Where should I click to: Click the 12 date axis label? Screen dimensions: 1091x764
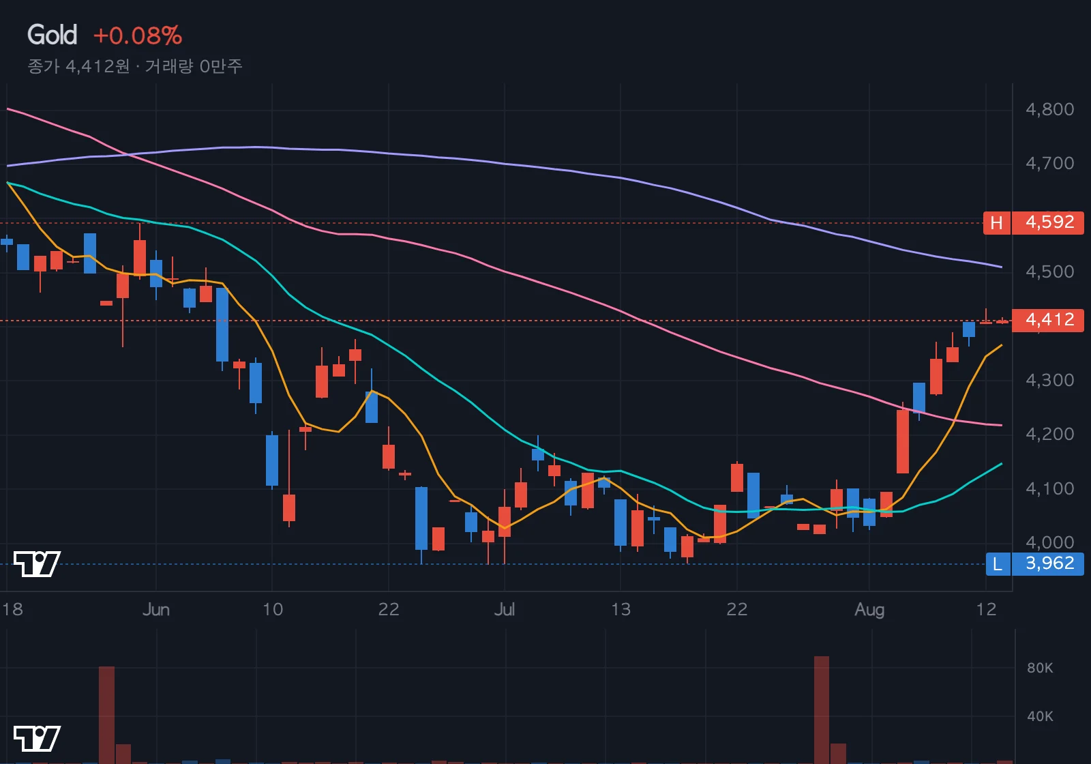tap(986, 609)
